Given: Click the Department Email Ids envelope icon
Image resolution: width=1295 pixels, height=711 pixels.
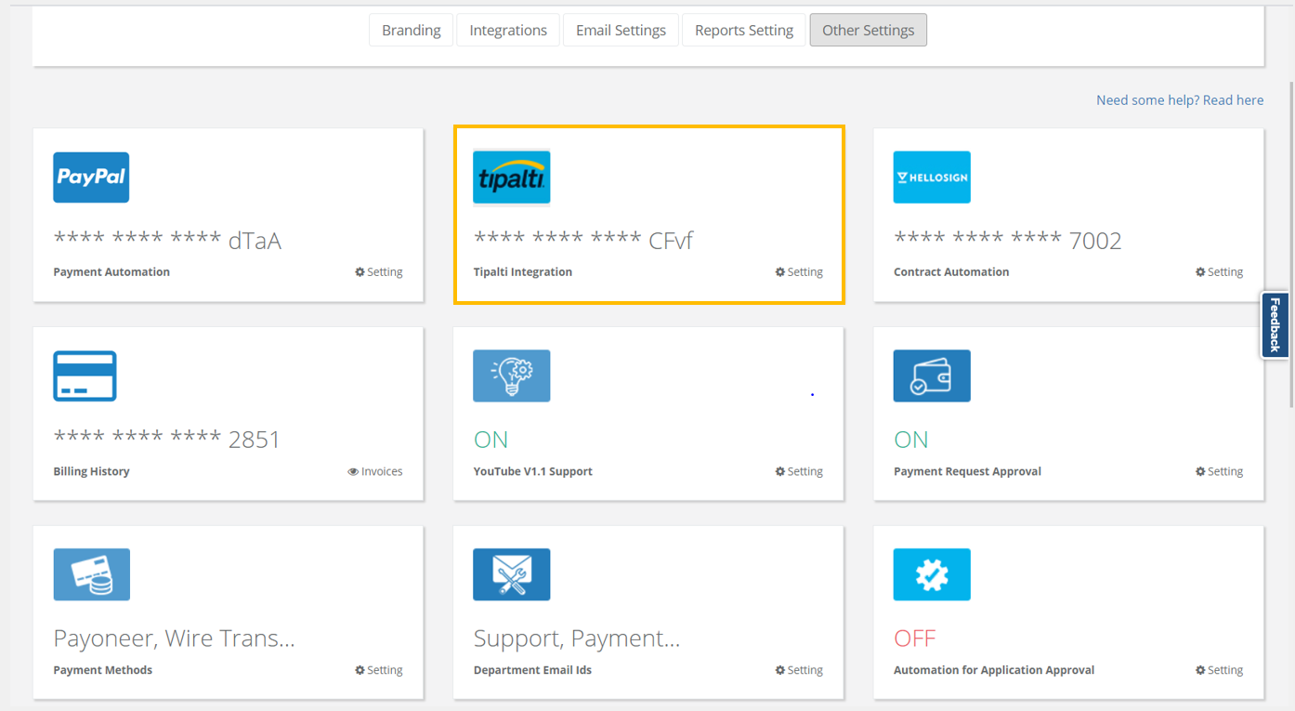Looking at the screenshot, I should pos(511,574).
